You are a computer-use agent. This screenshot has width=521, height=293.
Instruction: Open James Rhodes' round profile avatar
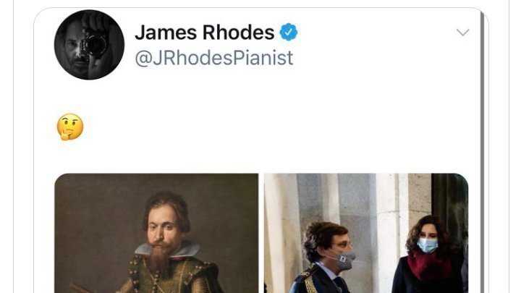coord(89,45)
